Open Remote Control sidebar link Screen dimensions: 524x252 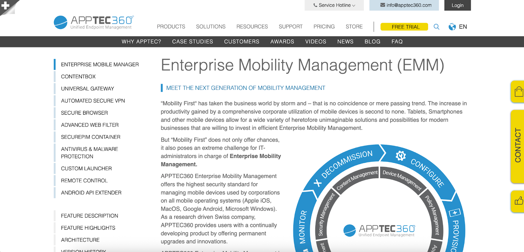(x=84, y=181)
